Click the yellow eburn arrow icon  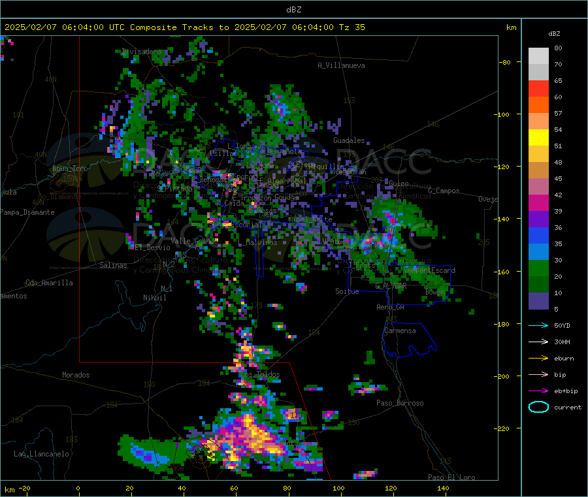[x=538, y=358]
